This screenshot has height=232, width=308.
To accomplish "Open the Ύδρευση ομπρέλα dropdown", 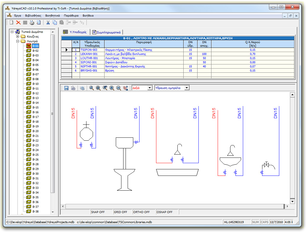I will (186, 88).
